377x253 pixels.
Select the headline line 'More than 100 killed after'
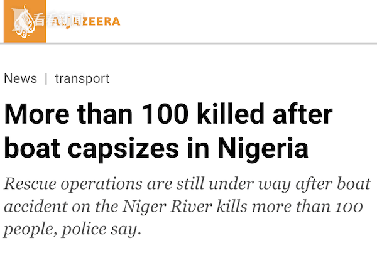coord(168,114)
